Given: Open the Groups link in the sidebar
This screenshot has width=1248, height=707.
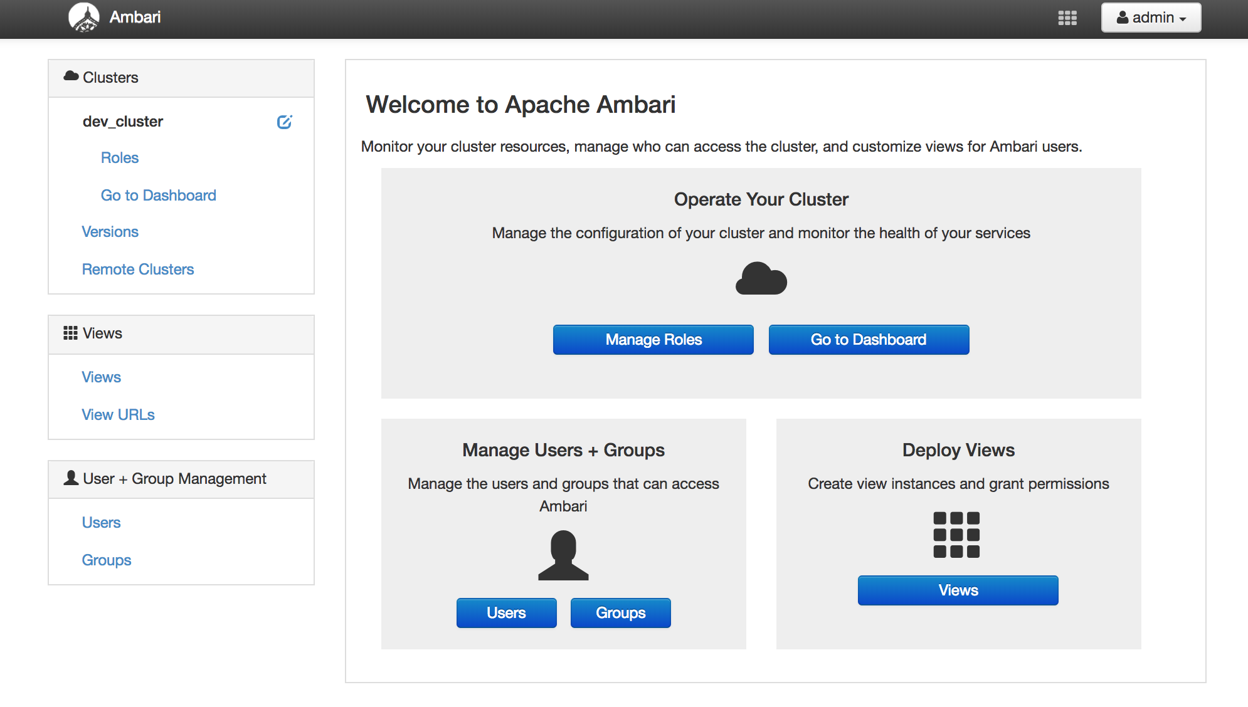Looking at the screenshot, I should pos(107,560).
